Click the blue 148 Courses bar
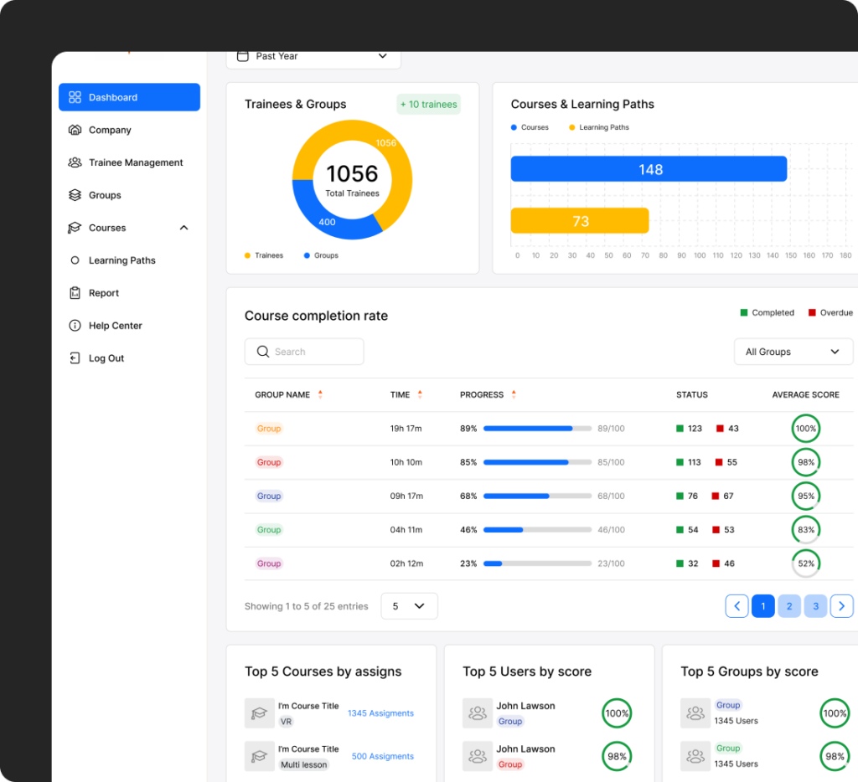This screenshot has height=782, width=858. pyautogui.click(x=649, y=169)
